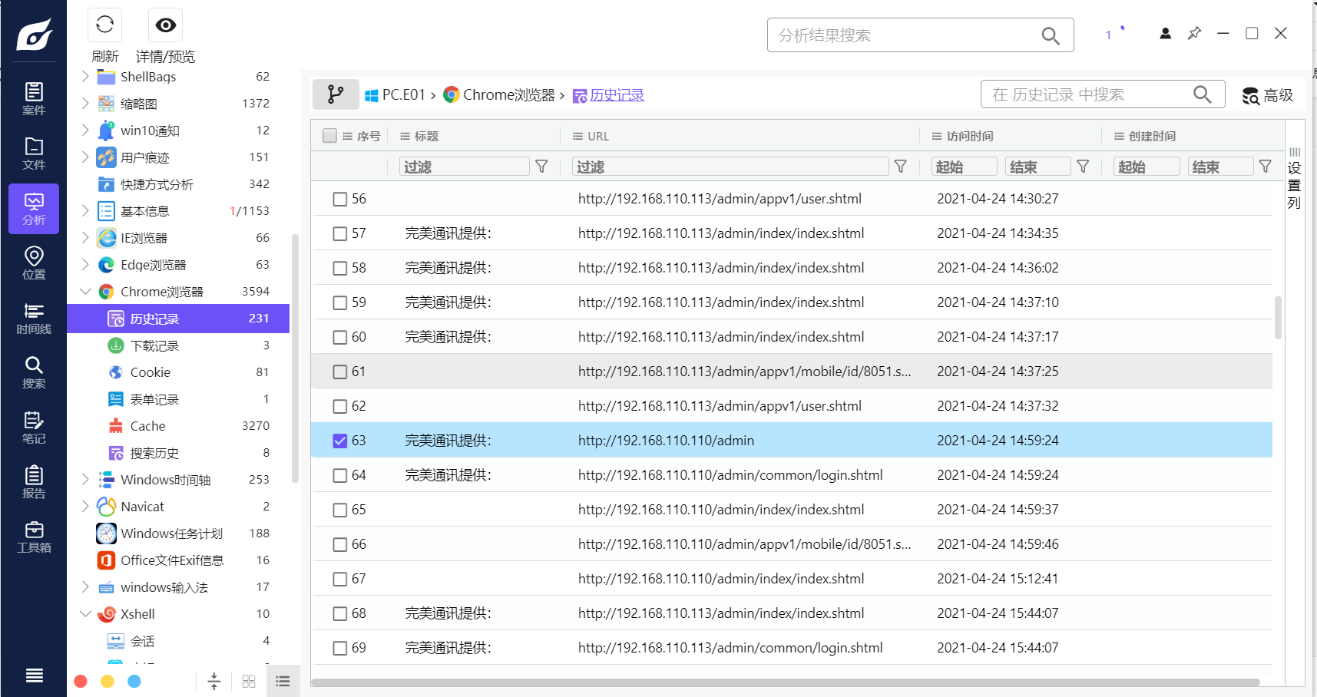The width and height of the screenshot is (1317, 697).
Task: Open the 设置列 column settings button
Action: (1294, 179)
